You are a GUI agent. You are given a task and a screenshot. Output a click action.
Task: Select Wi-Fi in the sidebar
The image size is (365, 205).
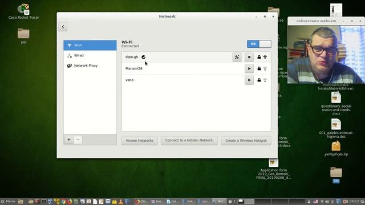pyautogui.click(x=90, y=46)
